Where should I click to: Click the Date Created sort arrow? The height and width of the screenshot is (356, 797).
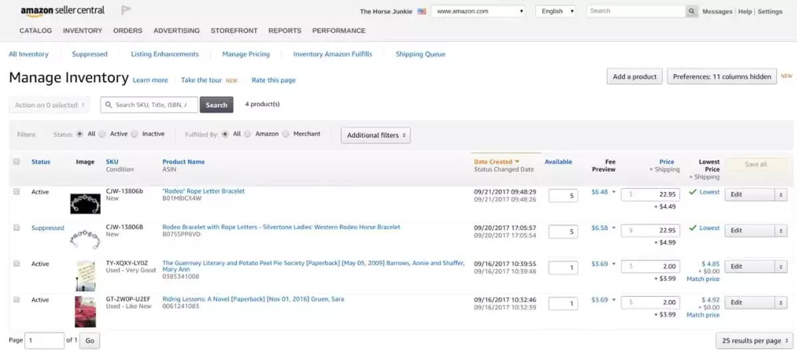(x=517, y=161)
